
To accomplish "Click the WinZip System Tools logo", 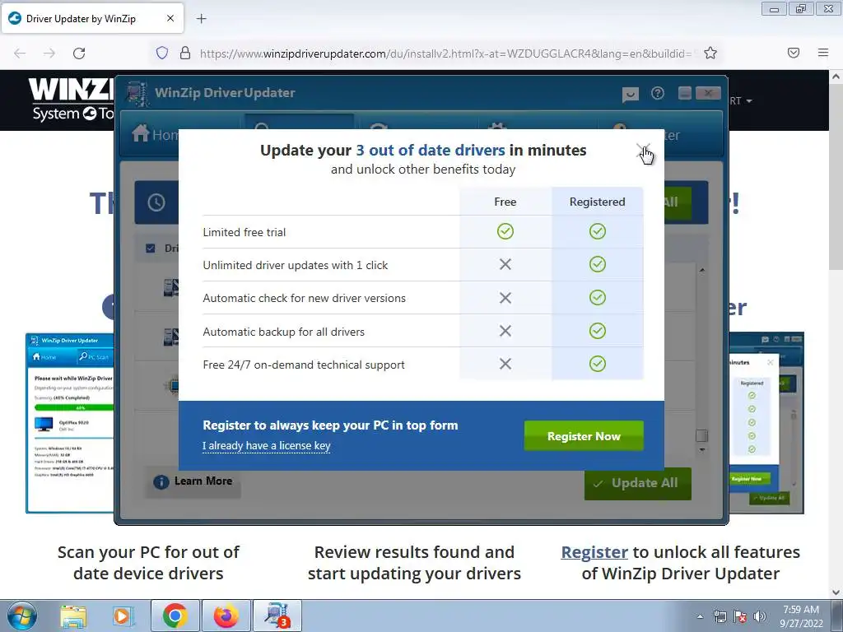I will click(72, 100).
